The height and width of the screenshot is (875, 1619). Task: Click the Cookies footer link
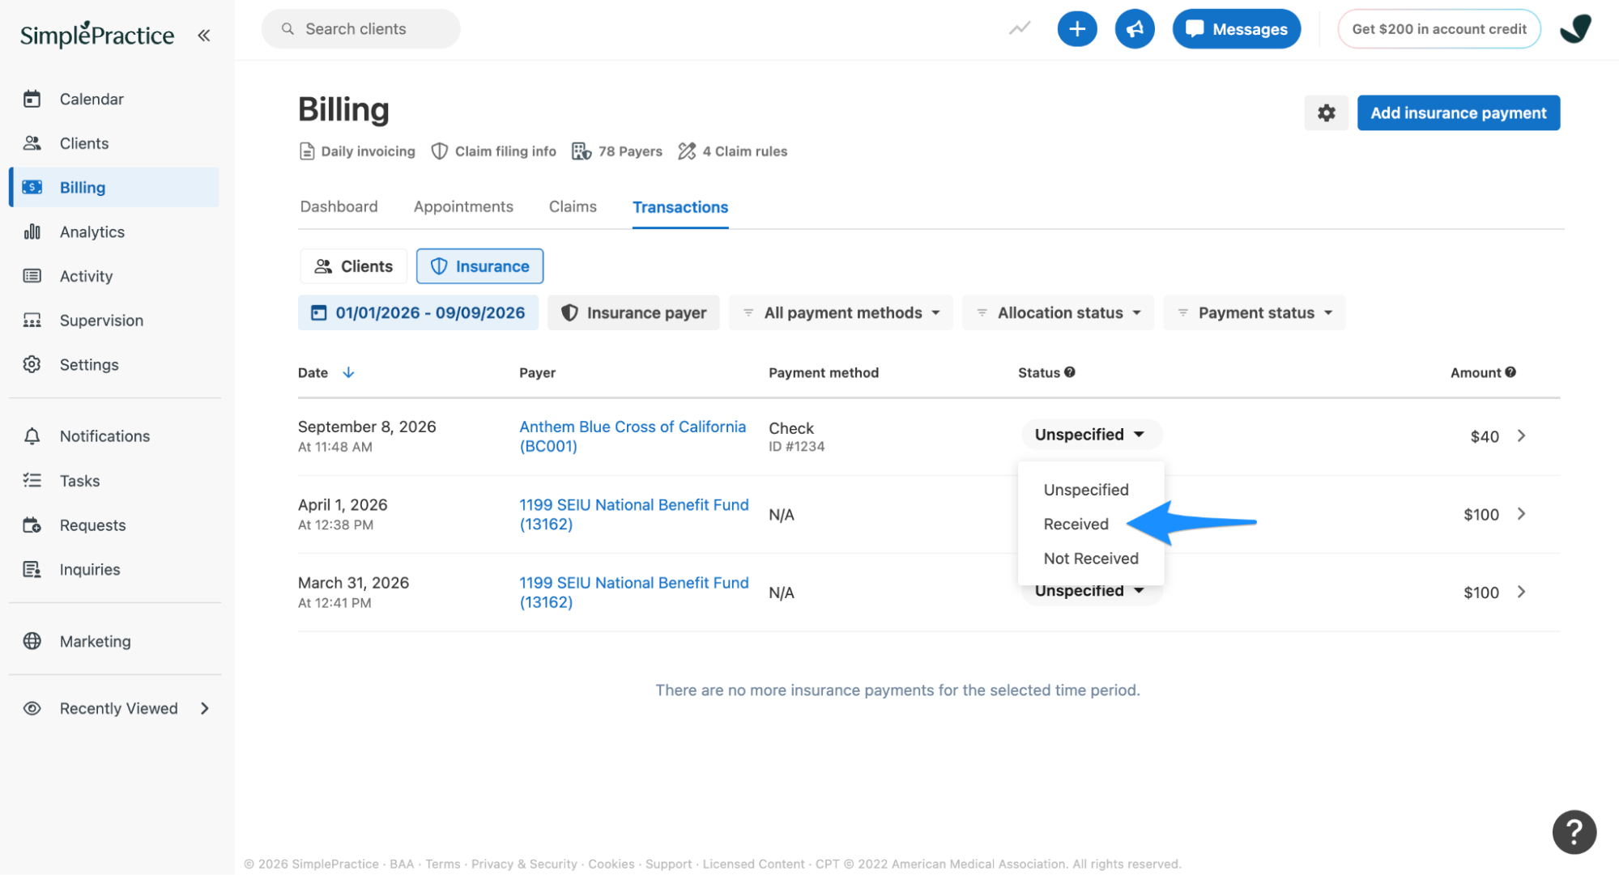click(611, 864)
